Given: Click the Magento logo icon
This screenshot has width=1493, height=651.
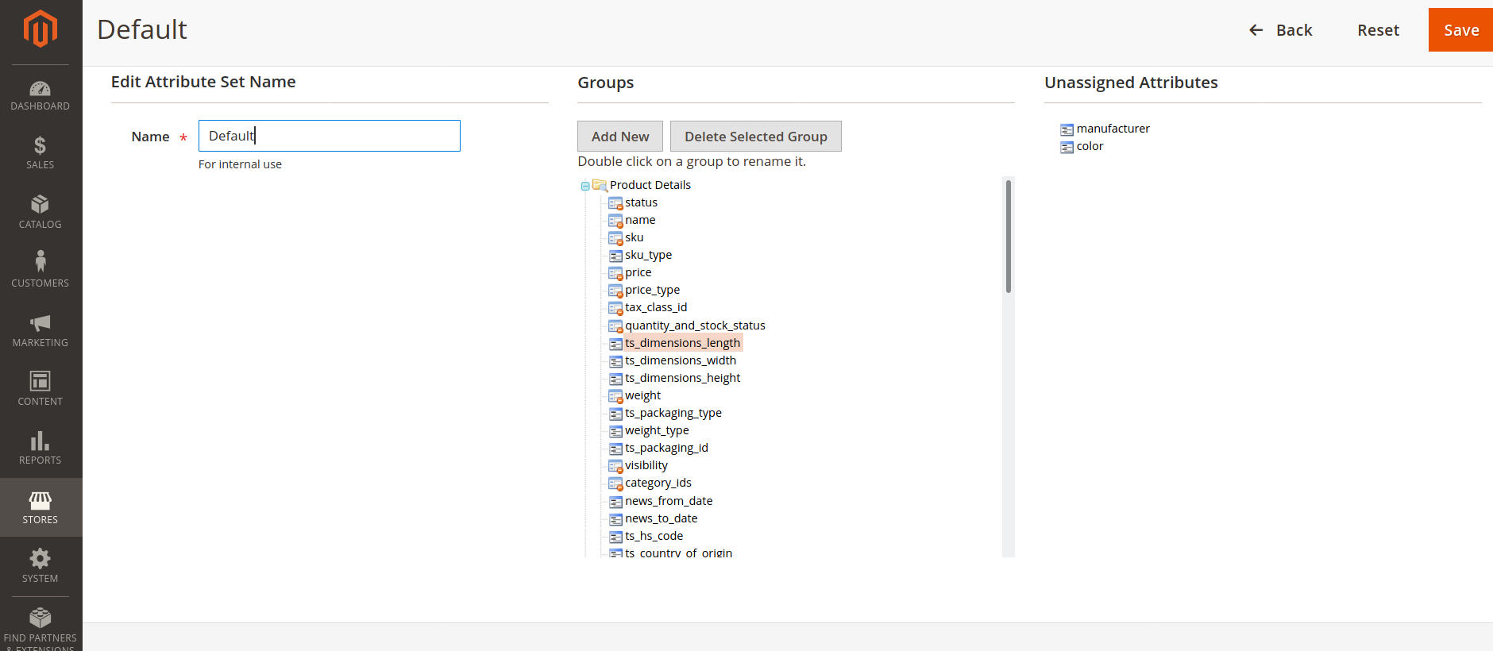Looking at the screenshot, I should [41, 29].
